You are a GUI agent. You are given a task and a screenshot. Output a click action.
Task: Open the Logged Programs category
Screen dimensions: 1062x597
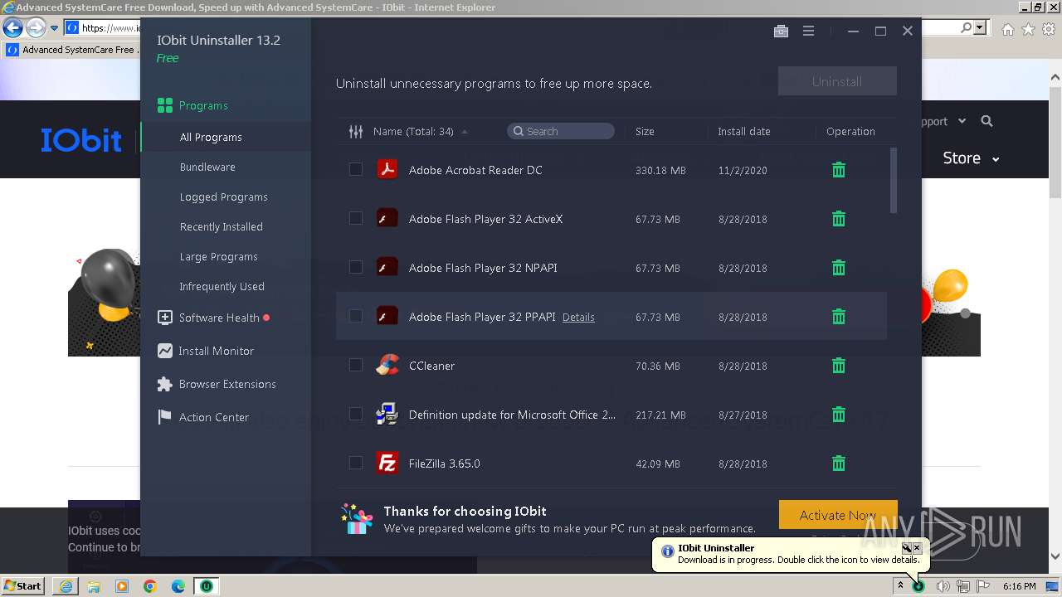(223, 197)
